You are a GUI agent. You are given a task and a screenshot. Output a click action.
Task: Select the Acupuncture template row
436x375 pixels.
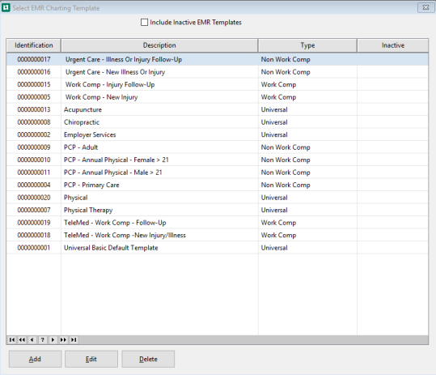[x=217, y=109]
